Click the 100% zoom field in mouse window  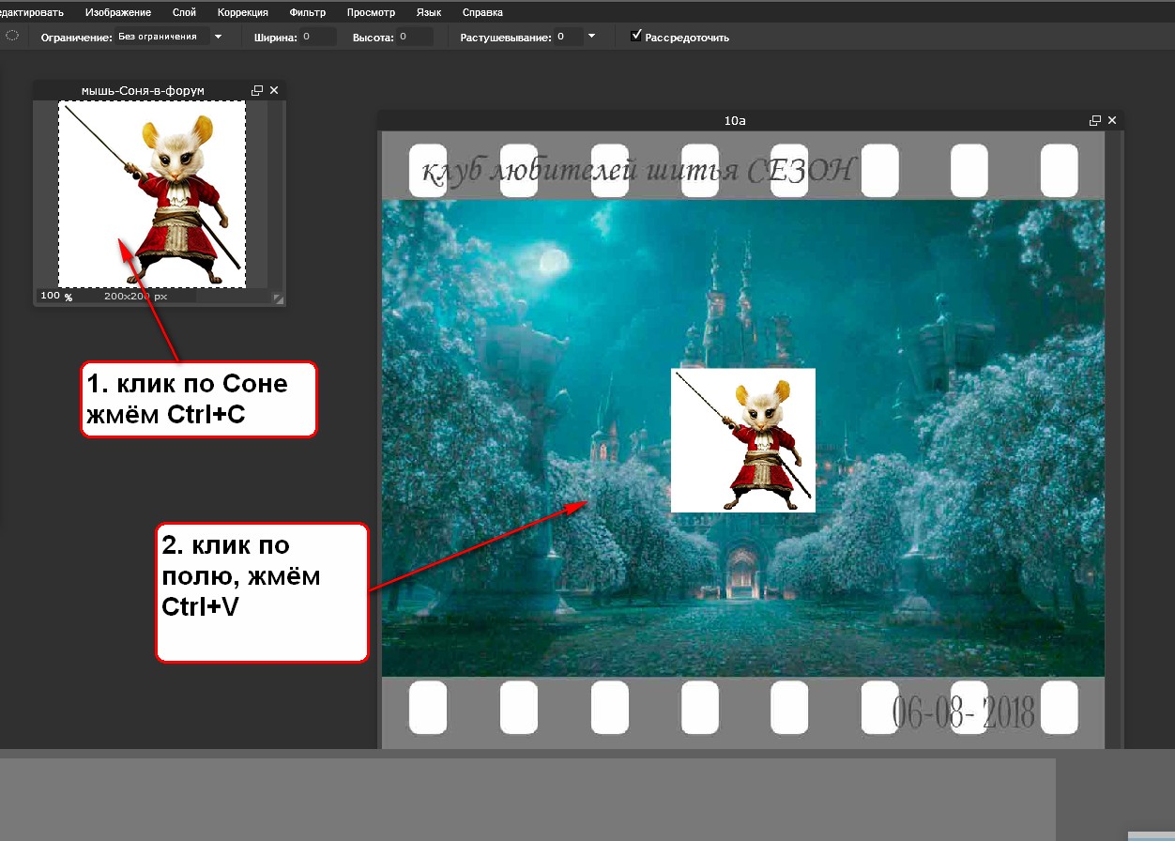click(x=50, y=296)
